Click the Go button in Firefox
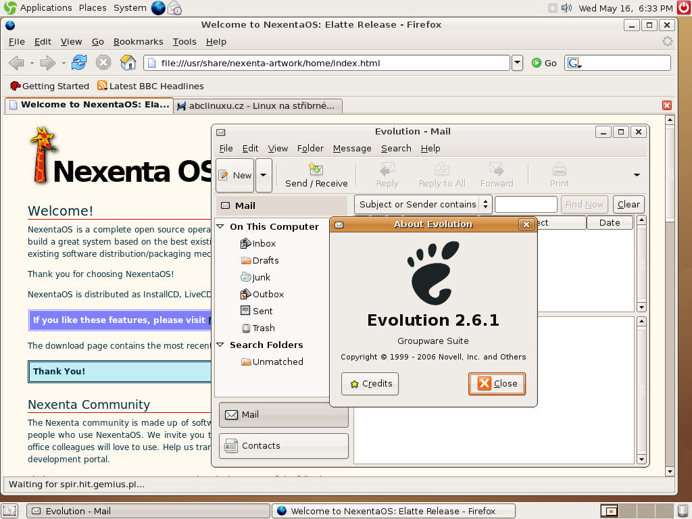 (x=544, y=63)
